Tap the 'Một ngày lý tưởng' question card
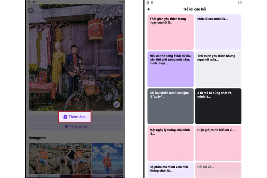267x178 pixels. click(x=170, y=143)
